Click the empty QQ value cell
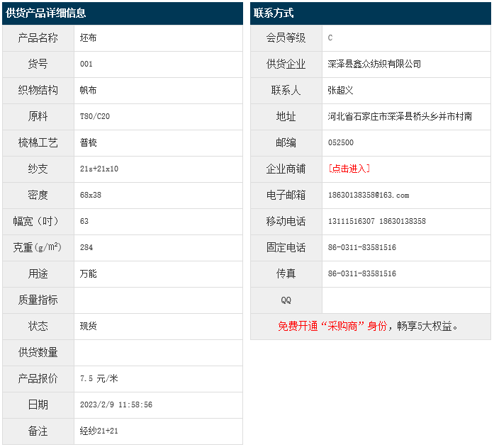Screen dimensions: 494x447 (405, 300)
